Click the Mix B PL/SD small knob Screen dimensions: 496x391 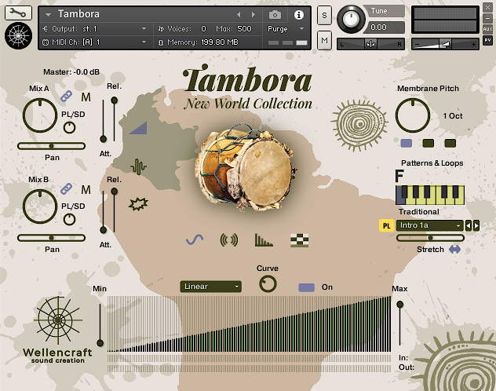point(69,220)
